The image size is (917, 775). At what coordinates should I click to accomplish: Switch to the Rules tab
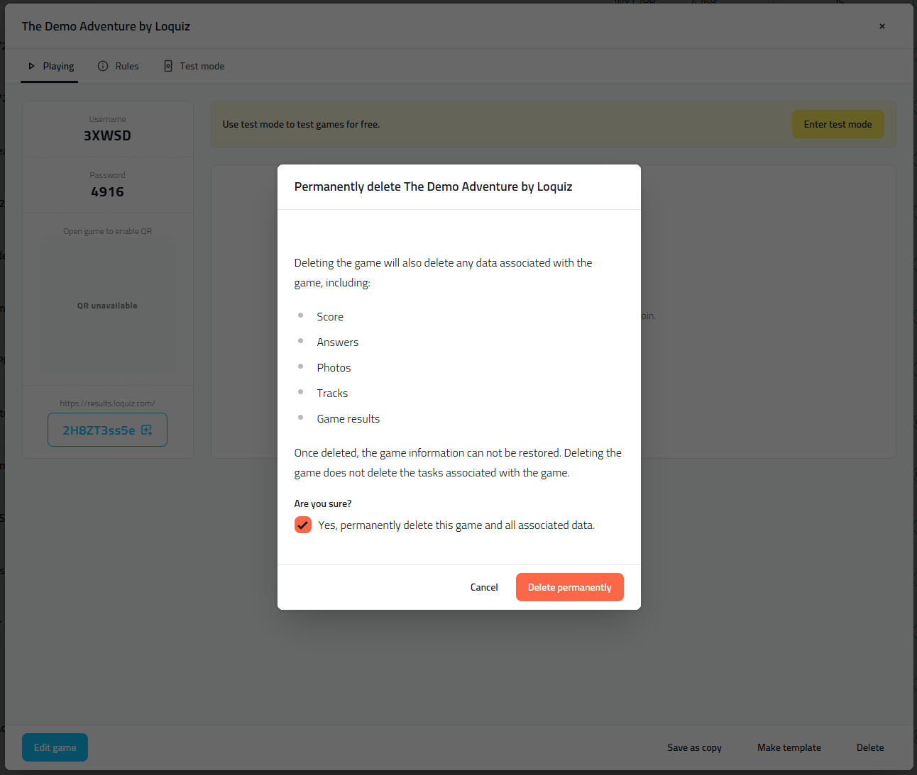tap(126, 66)
